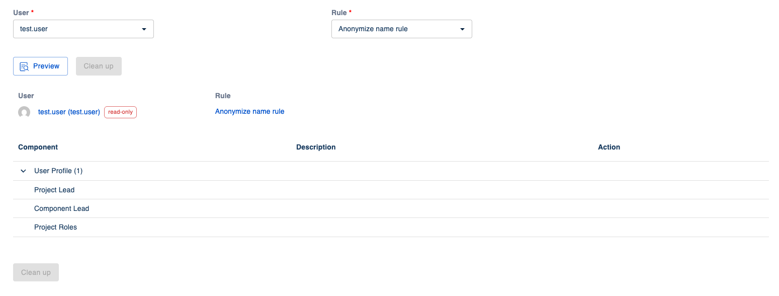Click the test.user avatar icon
The height and width of the screenshot is (296, 779).
coord(24,112)
